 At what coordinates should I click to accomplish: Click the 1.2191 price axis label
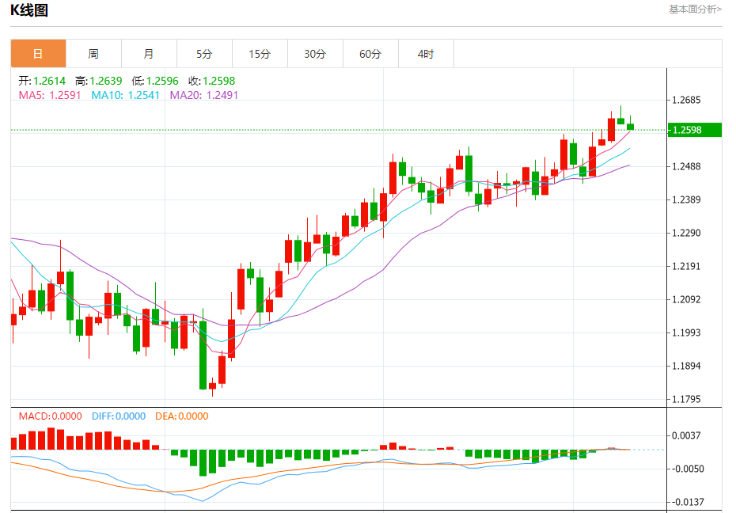pyautogui.click(x=686, y=267)
